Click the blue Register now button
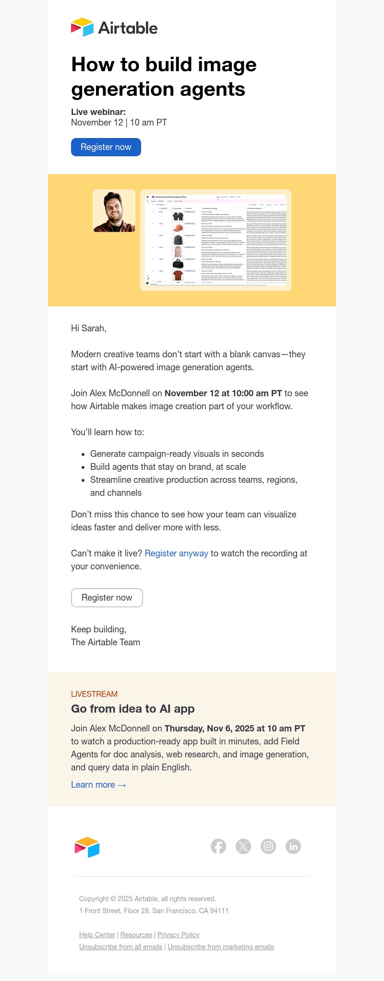Screen dimensions: 384x981 [106, 147]
